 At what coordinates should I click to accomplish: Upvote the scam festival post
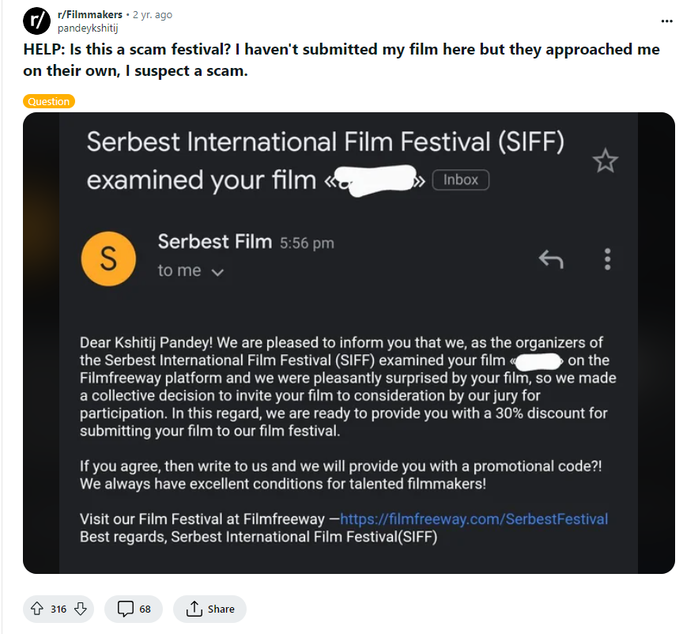[36, 609]
